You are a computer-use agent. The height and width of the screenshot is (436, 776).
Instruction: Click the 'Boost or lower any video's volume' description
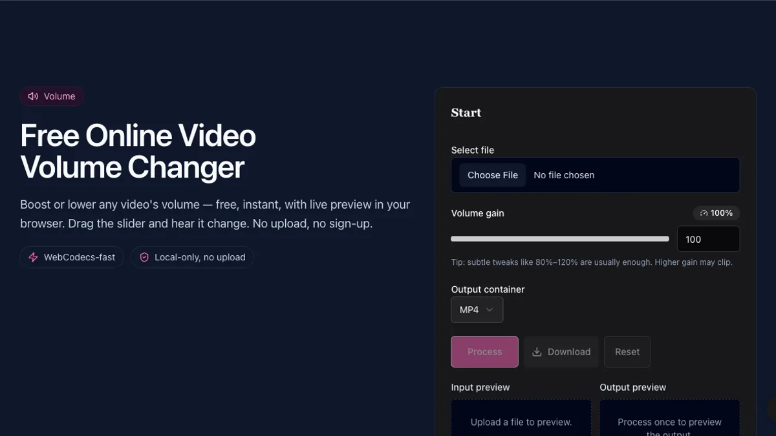pos(215,214)
